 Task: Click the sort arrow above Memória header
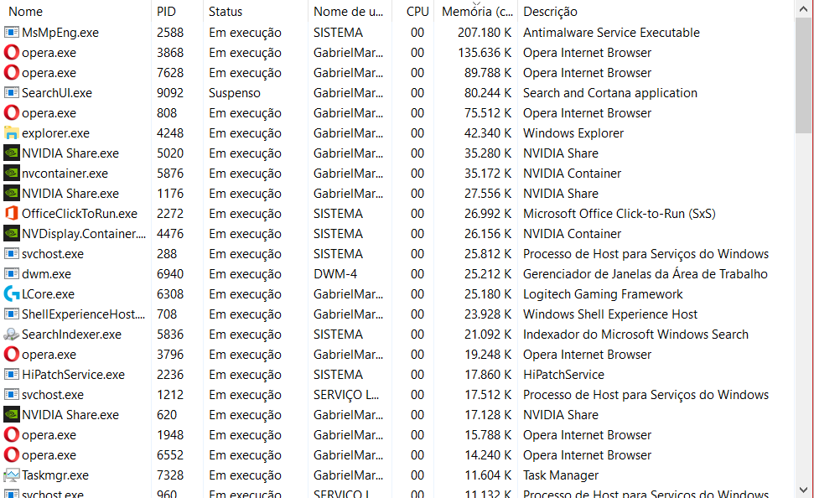tap(475, 3)
